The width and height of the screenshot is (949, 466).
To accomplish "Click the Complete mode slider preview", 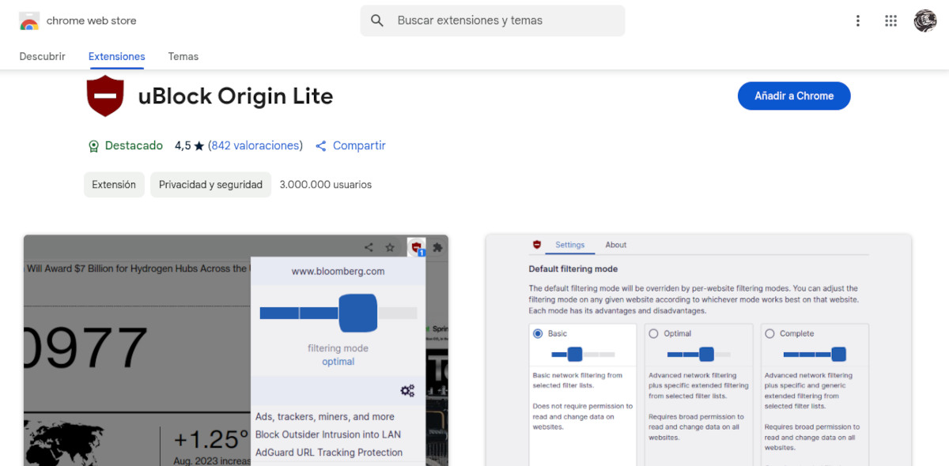I will tap(815, 354).
